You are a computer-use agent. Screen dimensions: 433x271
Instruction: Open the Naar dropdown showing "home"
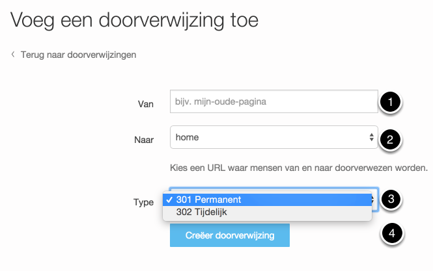(x=267, y=138)
